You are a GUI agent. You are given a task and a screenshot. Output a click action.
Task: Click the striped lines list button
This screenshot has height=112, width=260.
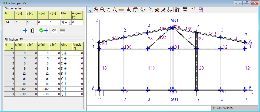(x=62, y=30)
